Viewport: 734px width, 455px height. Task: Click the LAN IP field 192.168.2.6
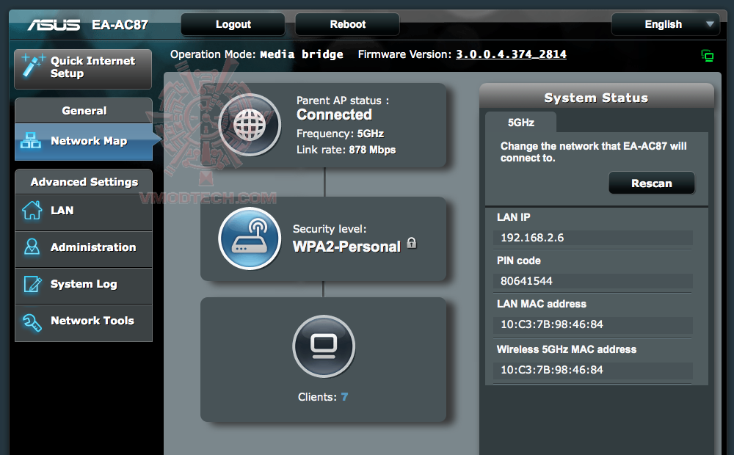592,238
